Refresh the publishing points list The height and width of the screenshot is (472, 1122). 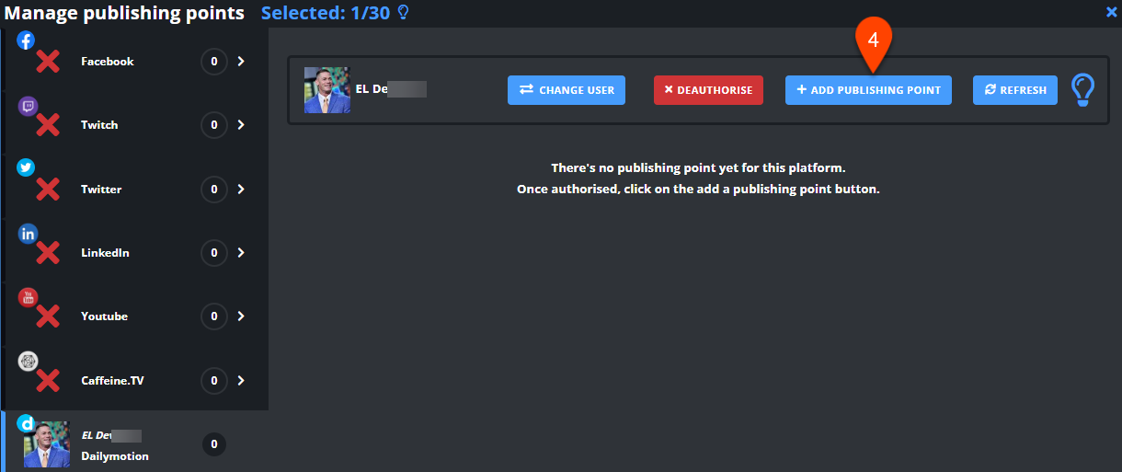tap(1015, 90)
